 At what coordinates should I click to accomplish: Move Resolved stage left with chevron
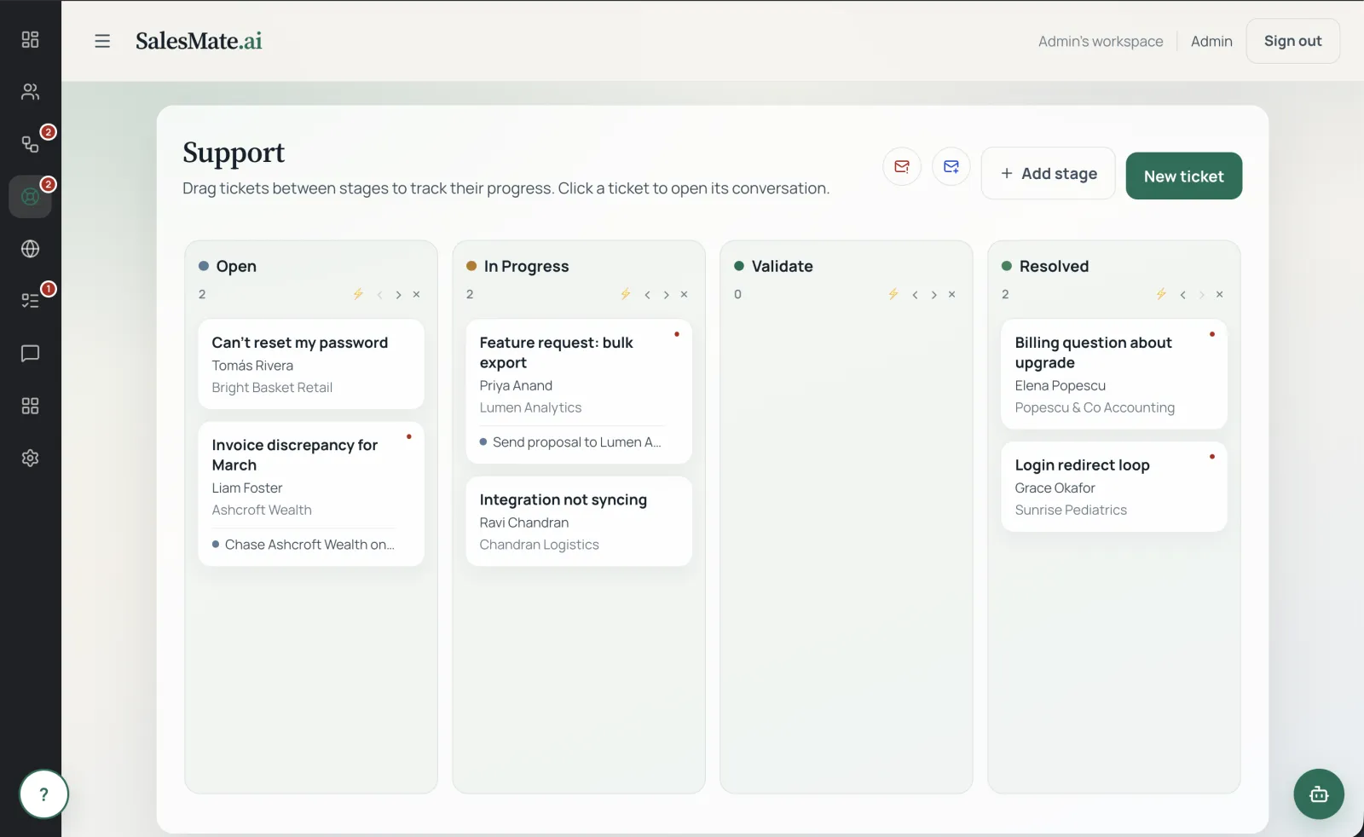click(1182, 295)
